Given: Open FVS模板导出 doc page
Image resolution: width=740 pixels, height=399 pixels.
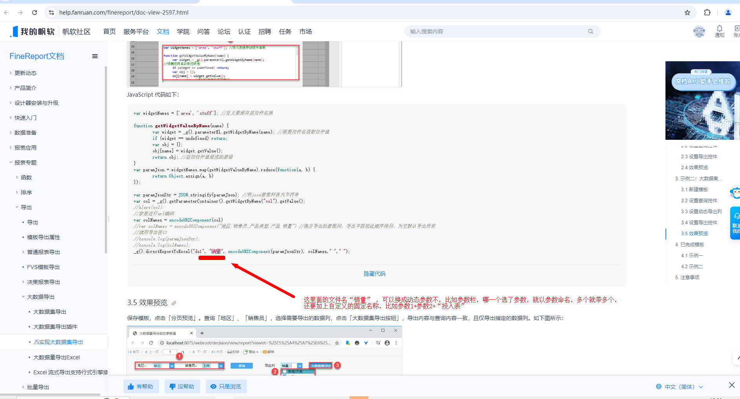Looking at the screenshot, I should tap(44, 267).
